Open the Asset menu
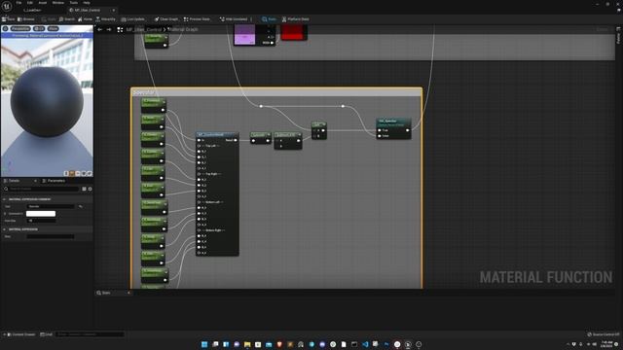623x350 pixels. [43, 3]
